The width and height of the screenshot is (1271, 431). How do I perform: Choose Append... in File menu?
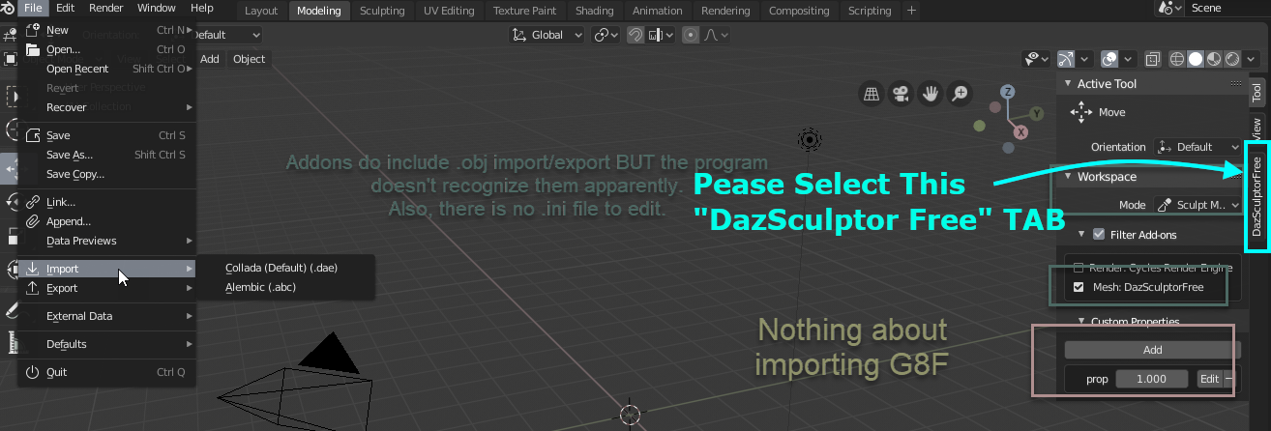tap(106, 221)
